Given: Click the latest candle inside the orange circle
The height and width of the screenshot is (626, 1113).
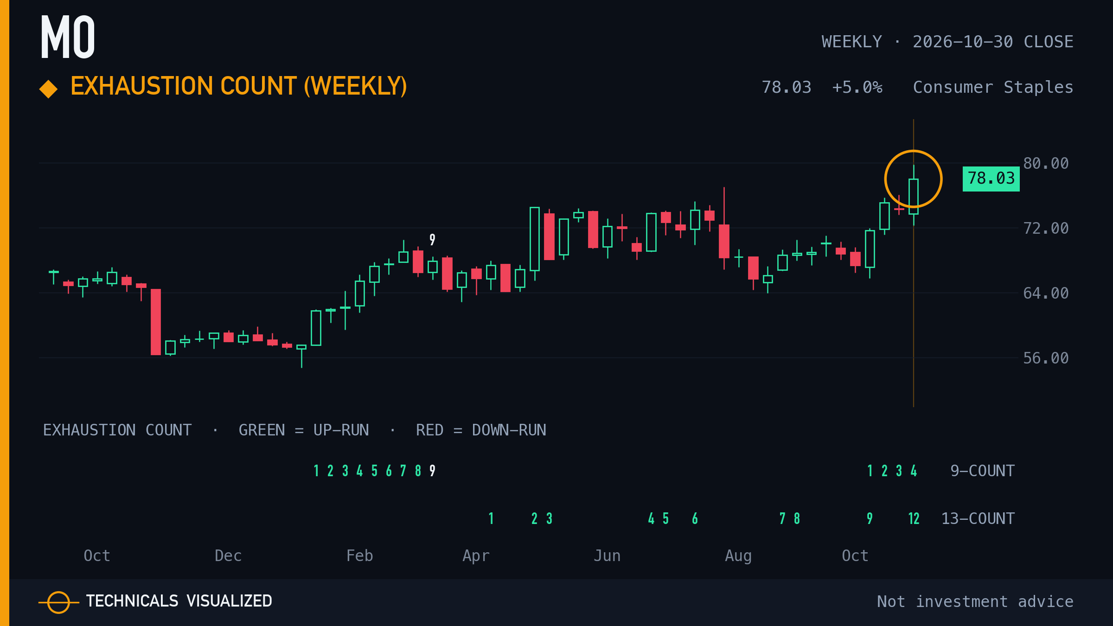Looking at the screenshot, I should click(x=914, y=196).
